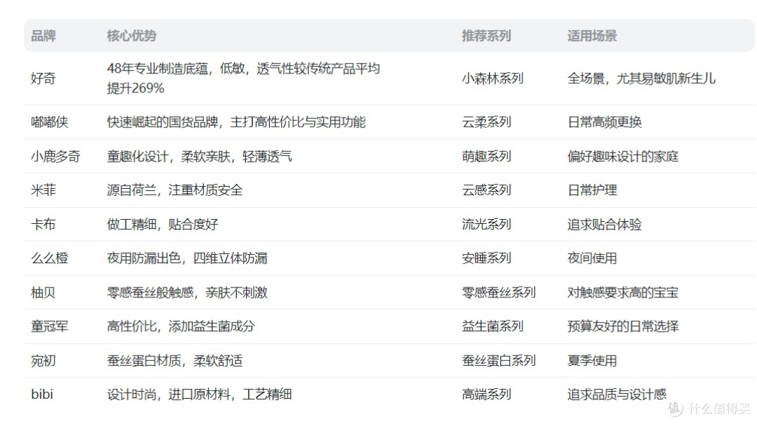Click brand cell bibi
Viewport: 757px width, 424px height.
tap(42, 394)
